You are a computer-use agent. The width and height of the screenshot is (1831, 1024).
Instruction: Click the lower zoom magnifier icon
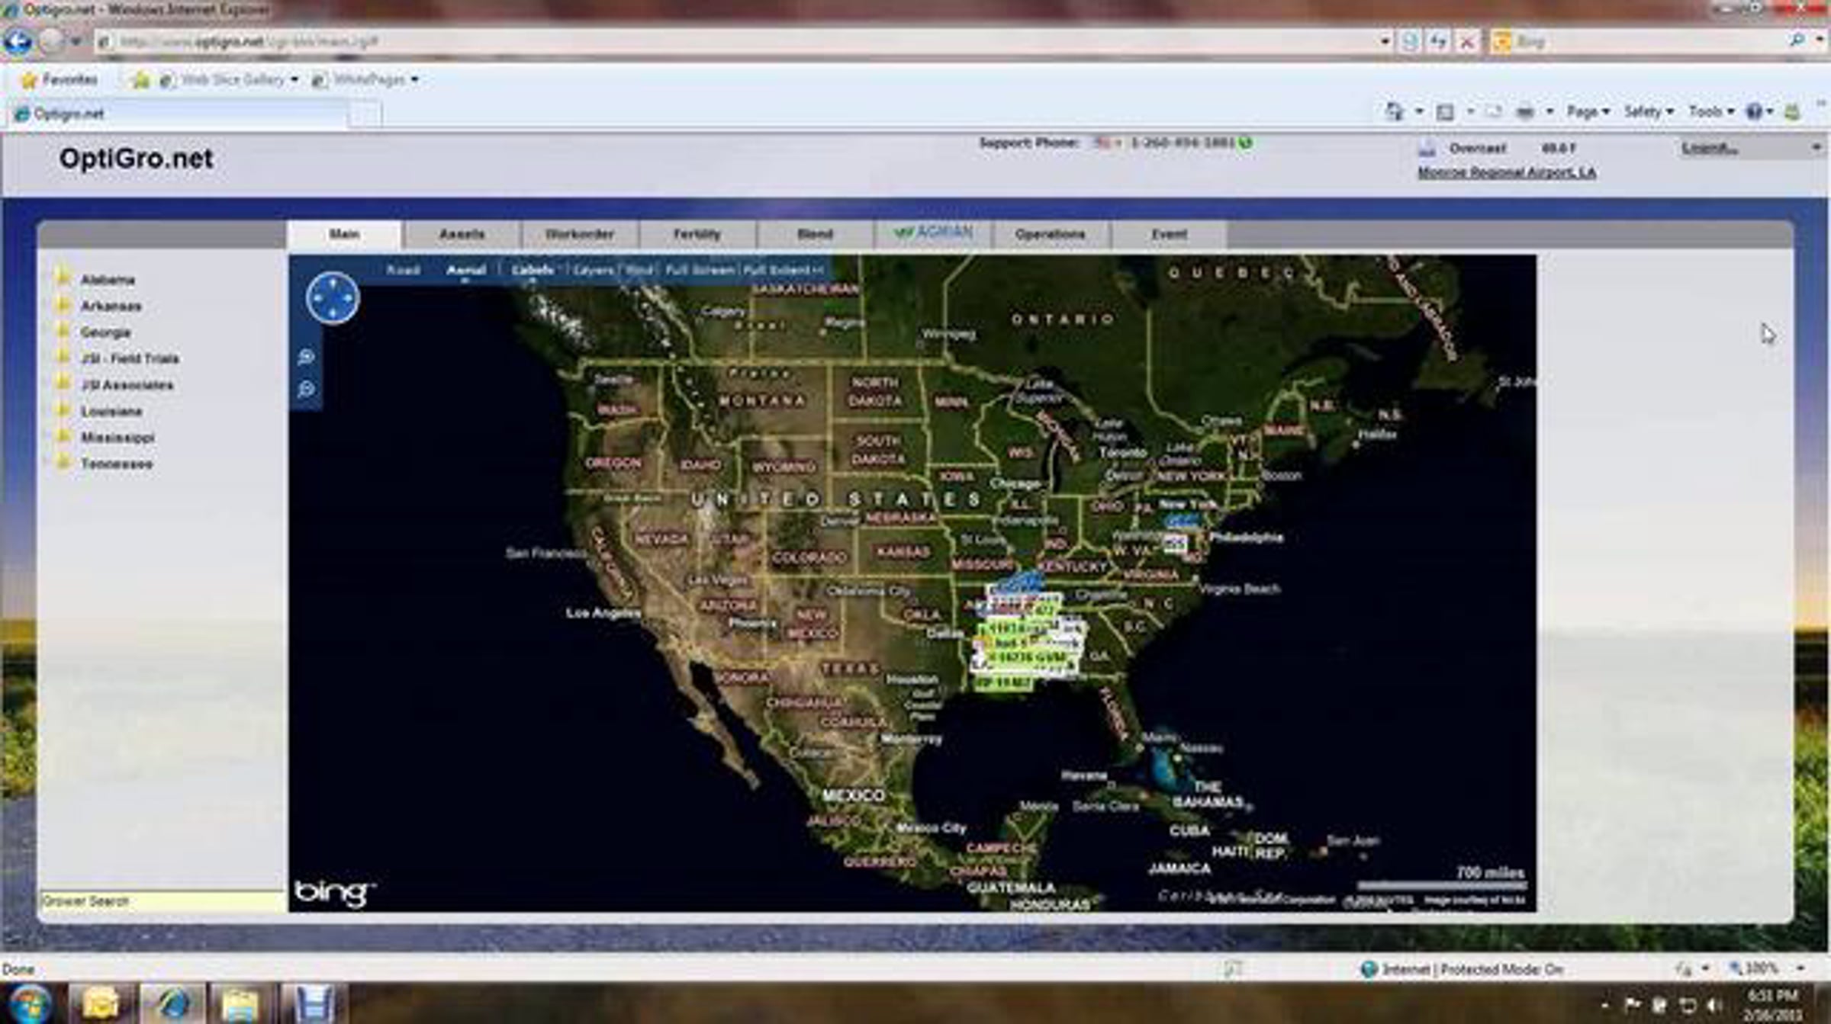[307, 390]
